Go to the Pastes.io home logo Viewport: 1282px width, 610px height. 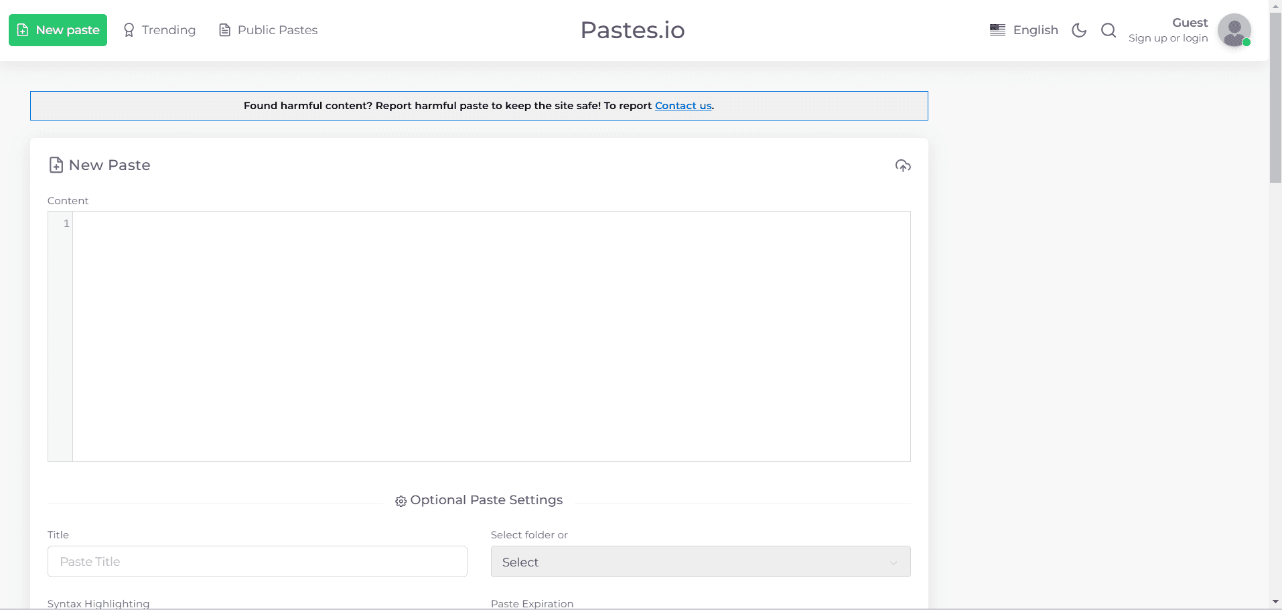click(632, 30)
